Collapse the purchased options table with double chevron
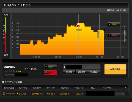This screenshot has width=132, height=102. click(125, 88)
